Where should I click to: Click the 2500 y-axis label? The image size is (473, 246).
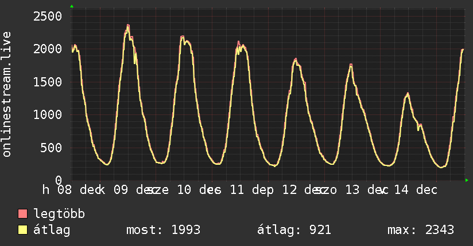(47, 16)
